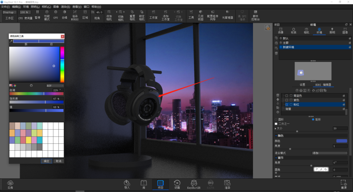Open the 库 library panel icon
The height and width of the screenshot is (192, 353).
143,185
